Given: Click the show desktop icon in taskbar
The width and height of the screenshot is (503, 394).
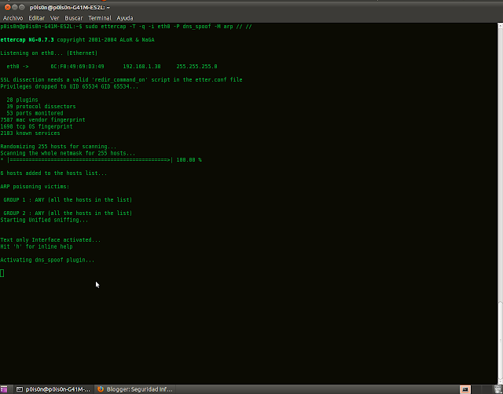Looking at the screenshot, I should pyautogui.click(x=3, y=389).
